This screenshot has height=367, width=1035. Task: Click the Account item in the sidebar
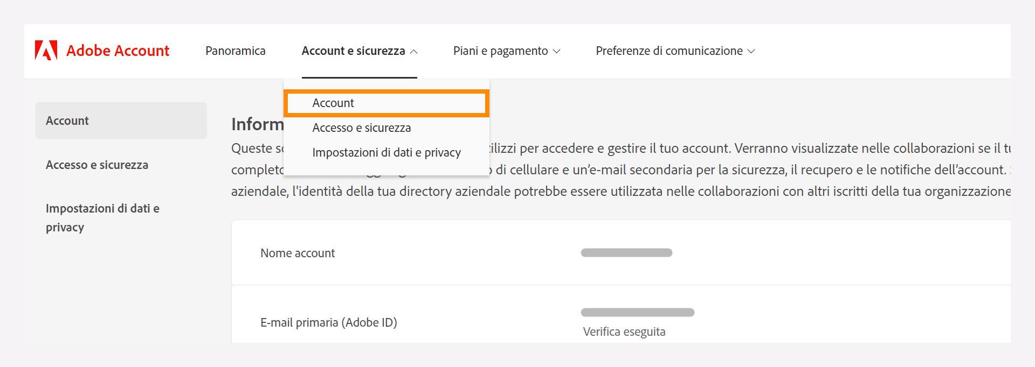[x=67, y=121]
